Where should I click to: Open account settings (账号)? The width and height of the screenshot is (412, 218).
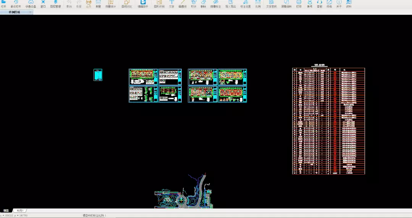(x=310, y=4)
